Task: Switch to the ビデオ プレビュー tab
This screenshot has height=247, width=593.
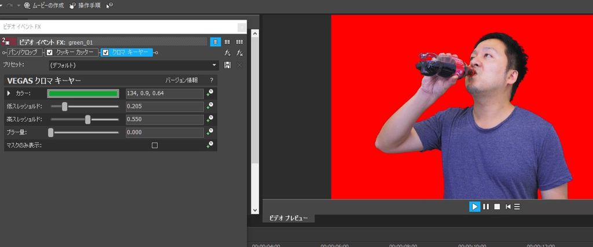Action: coord(288,219)
